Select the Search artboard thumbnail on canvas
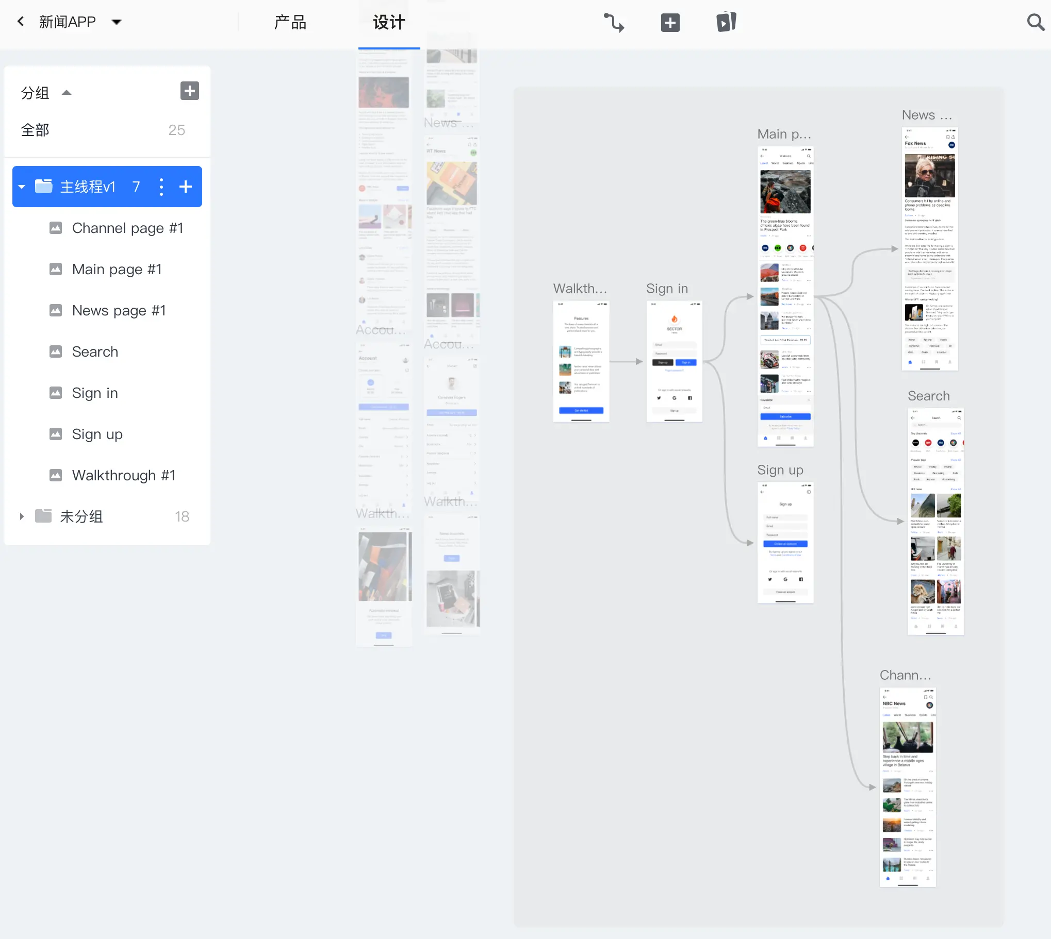This screenshot has height=939, width=1051. coord(935,521)
